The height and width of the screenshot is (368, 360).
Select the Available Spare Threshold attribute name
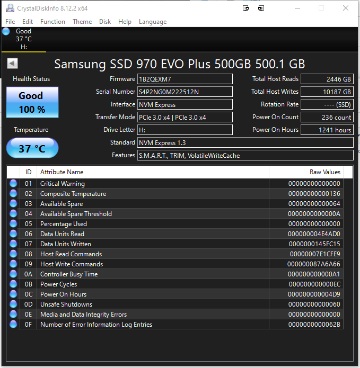pyautogui.click(x=76, y=214)
